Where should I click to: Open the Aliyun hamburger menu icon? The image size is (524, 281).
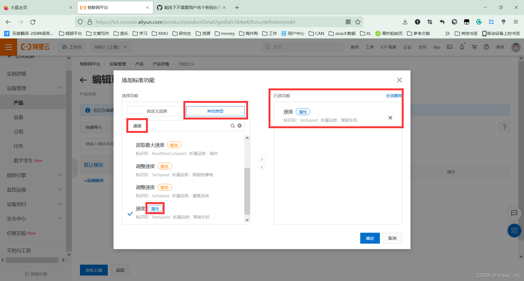pyautogui.click(x=8, y=47)
